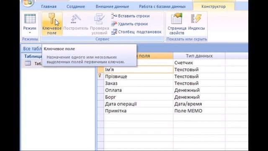Click the Ключевое поле key button
This screenshot has height=151, width=268.
tap(52, 23)
